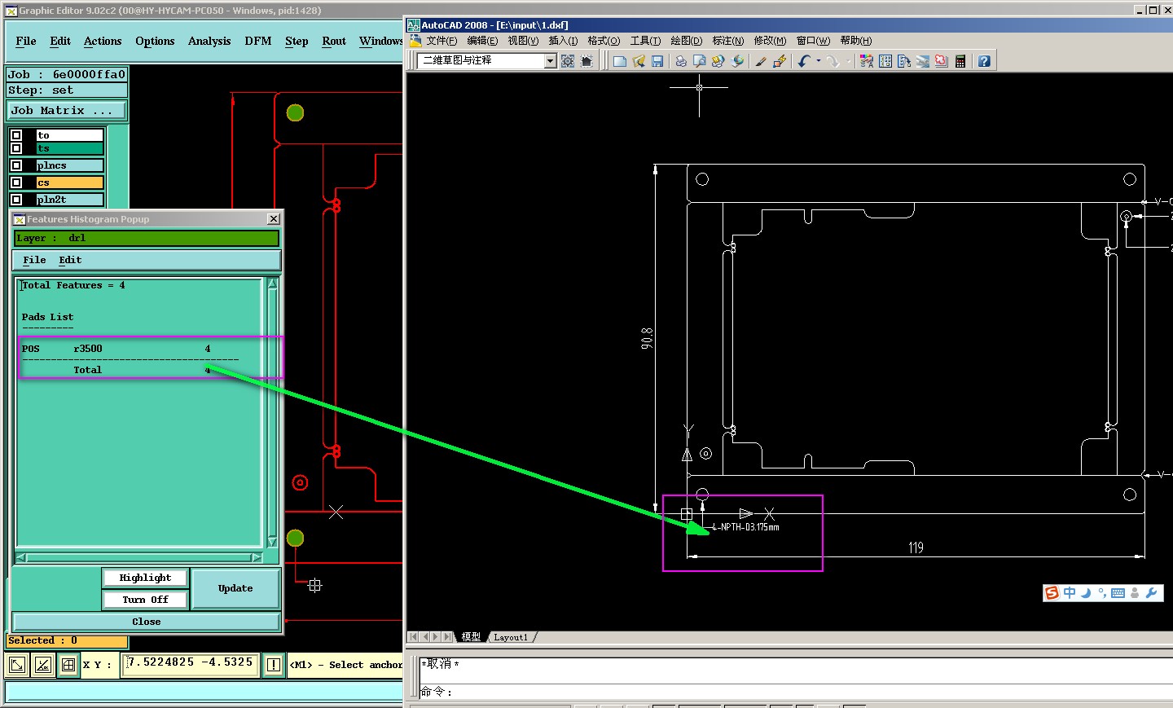Click the Save icon in AutoCAD toolbar
The height and width of the screenshot is (708, 1173).
[x=657, y=61]
